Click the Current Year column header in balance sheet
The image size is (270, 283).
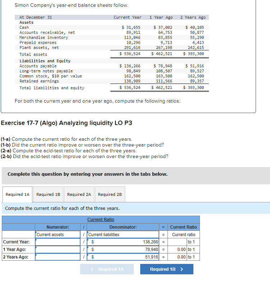click(127, 17)
